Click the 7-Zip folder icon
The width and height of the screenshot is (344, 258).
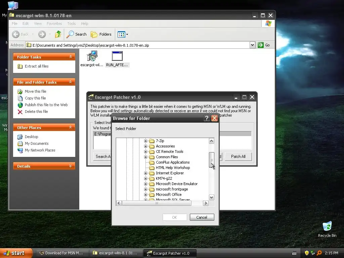point(152,141)
